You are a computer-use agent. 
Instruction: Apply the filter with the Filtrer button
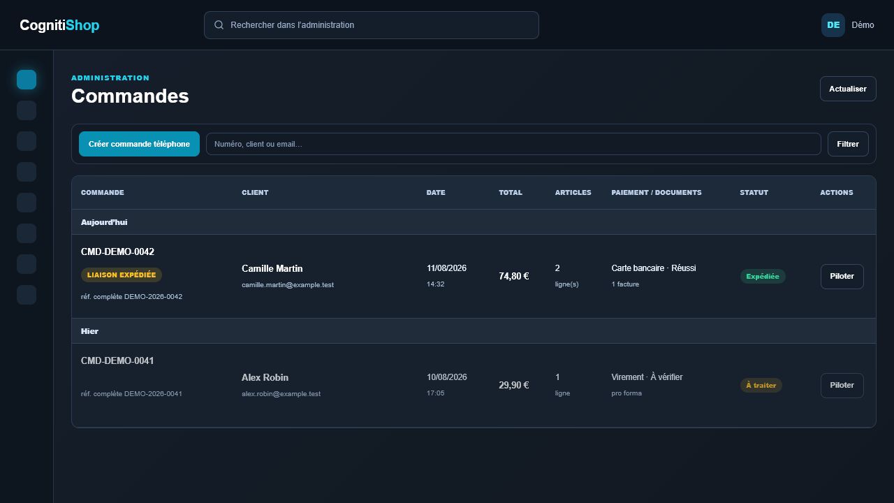point(848,144)
